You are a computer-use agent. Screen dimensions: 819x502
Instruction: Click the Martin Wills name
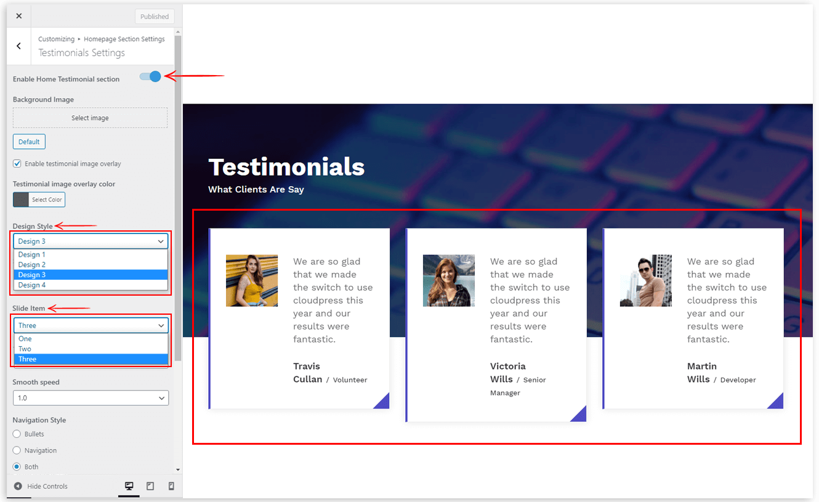tap(702, 373)
